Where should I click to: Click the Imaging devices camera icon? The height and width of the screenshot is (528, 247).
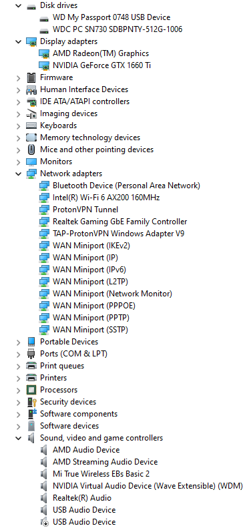tap(31, 114)
